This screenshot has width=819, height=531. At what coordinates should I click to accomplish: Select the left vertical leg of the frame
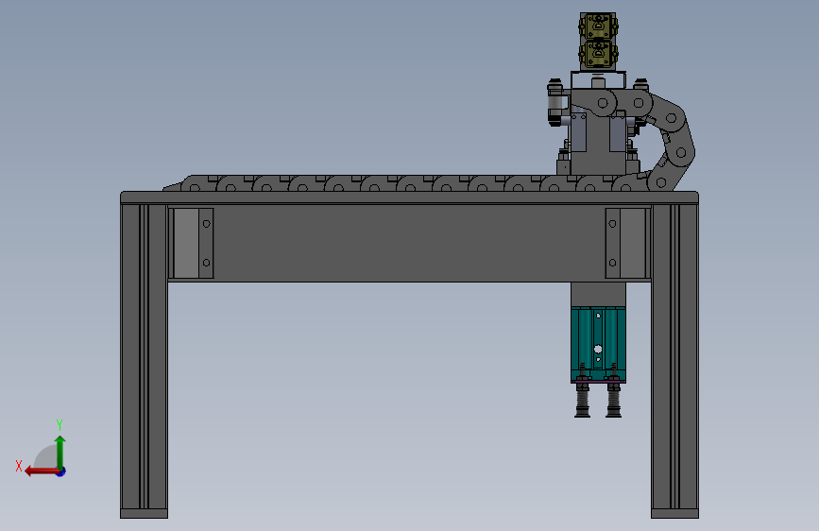pos(144,361)
